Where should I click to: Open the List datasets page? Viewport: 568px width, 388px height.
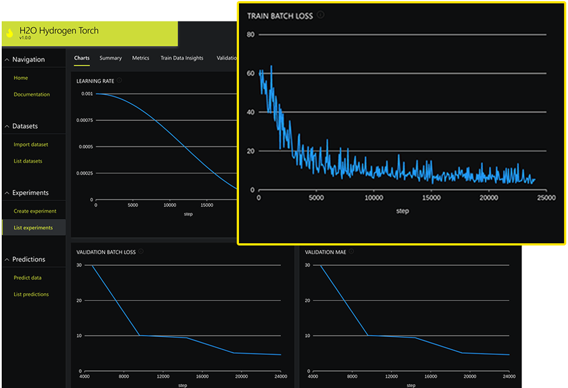[28, 161]
